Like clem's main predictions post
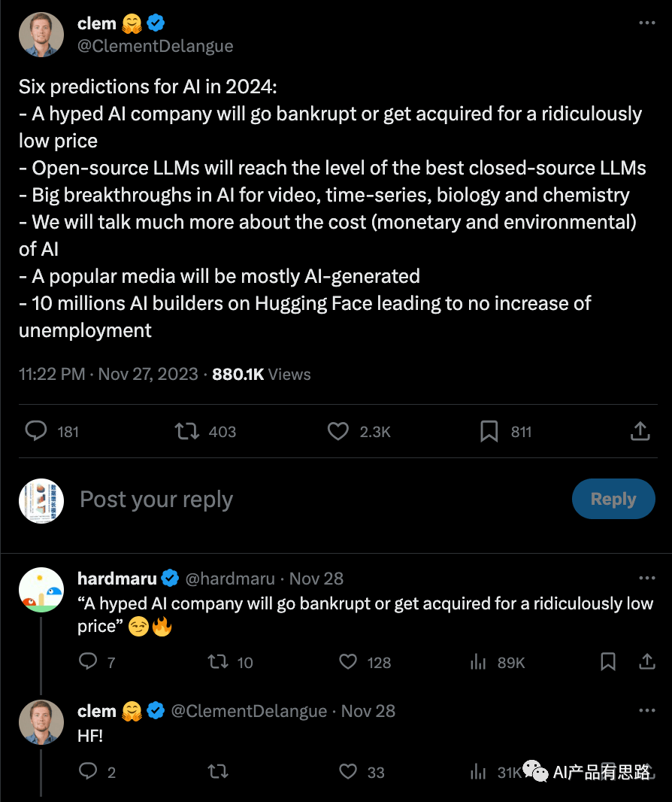This screenshot has height=802, width=672. click(x=338, y=431)
